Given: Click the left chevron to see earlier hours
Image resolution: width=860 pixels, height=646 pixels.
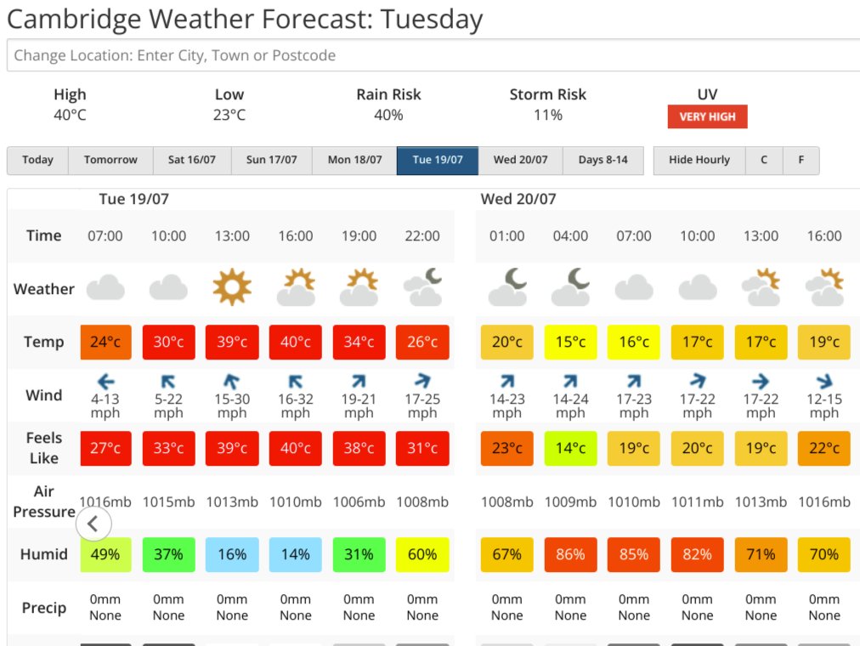Looking at the screenshot, I should point(93,524).
